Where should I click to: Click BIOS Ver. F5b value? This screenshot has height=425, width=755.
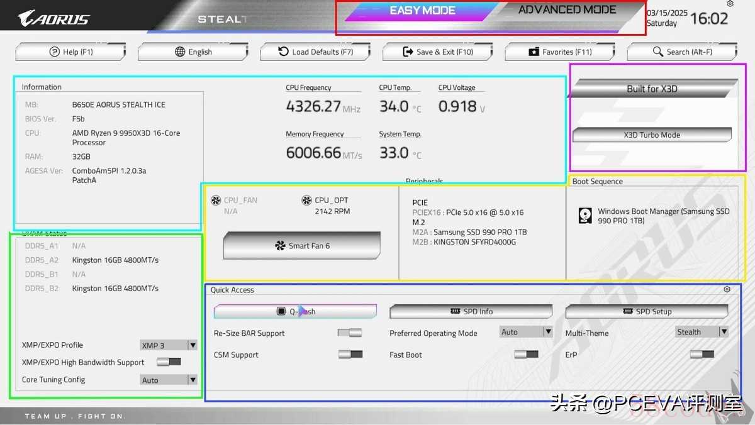[x=79, y=119]
